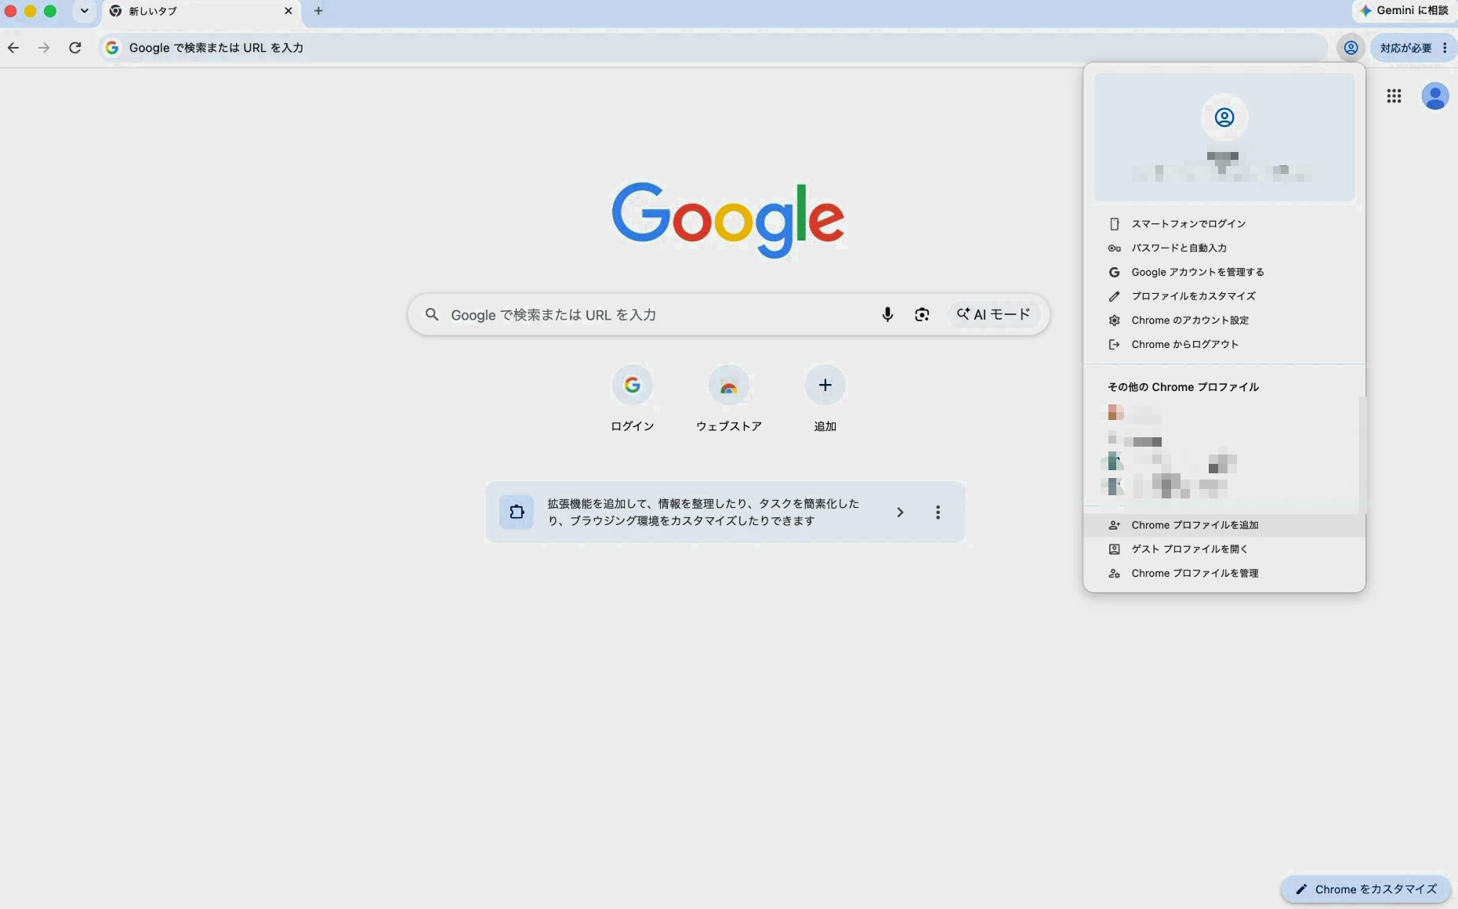Click the Google logo on the page

[728, 219]
